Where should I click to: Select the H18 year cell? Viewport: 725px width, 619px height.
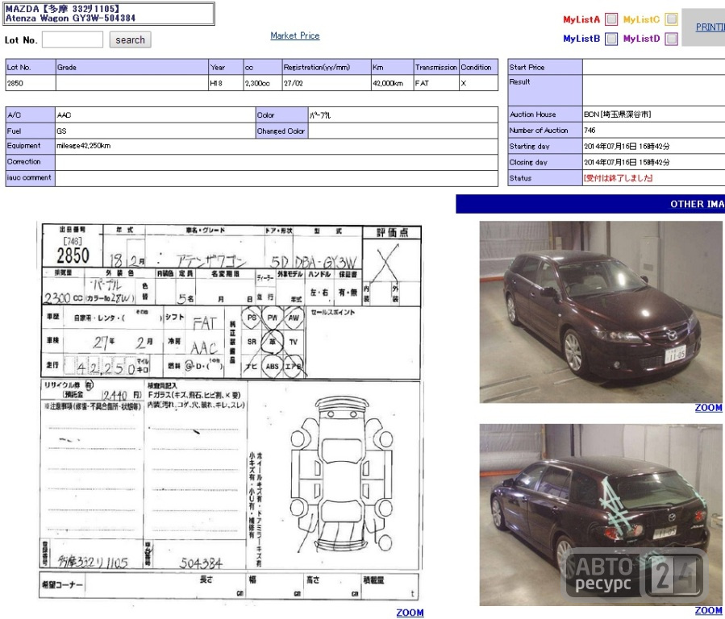[226, 83]
